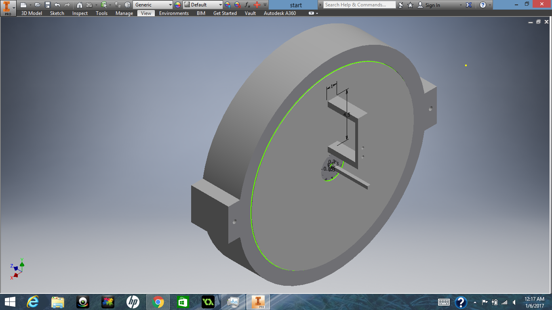Click the Adjust appearance icon

tap(228, 5)
